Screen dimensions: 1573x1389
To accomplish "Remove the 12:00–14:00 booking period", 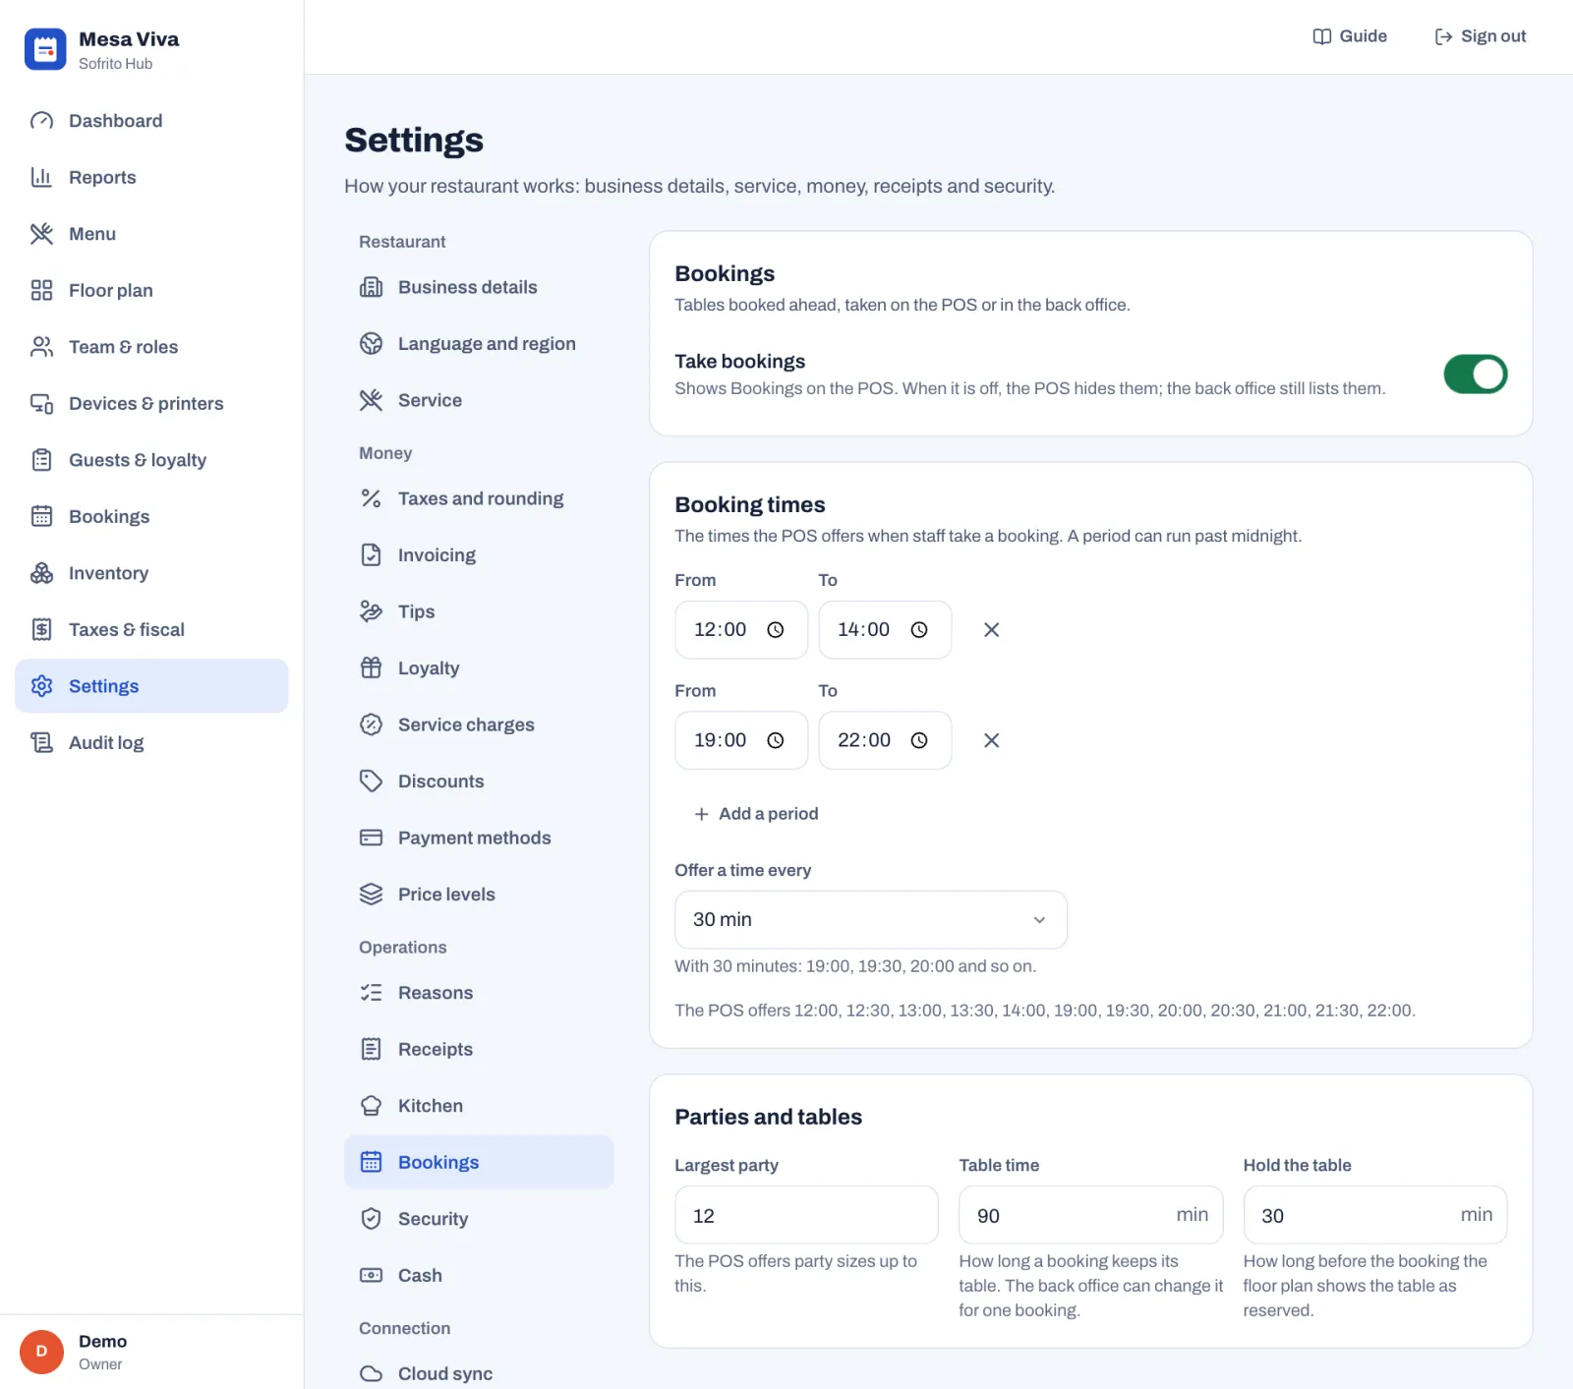I will 991,630.
